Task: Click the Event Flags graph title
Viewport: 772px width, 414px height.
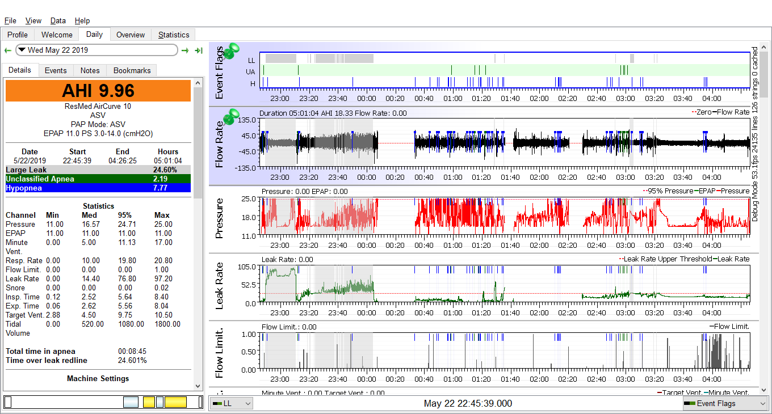Action: click(219, 73)
